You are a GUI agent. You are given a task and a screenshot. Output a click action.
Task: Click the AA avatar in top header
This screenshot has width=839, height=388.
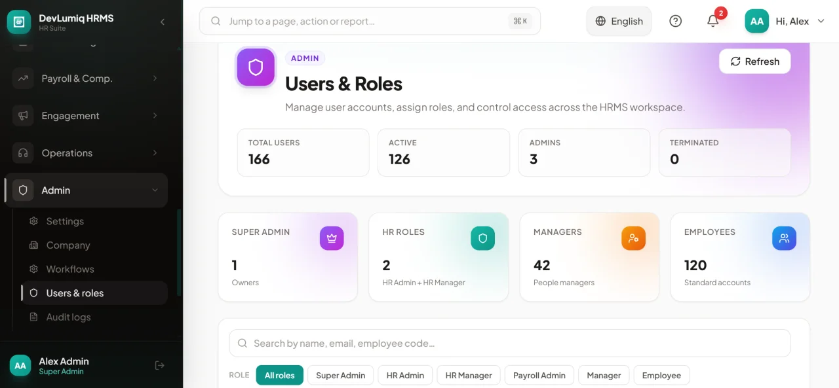tap(756, 21)
